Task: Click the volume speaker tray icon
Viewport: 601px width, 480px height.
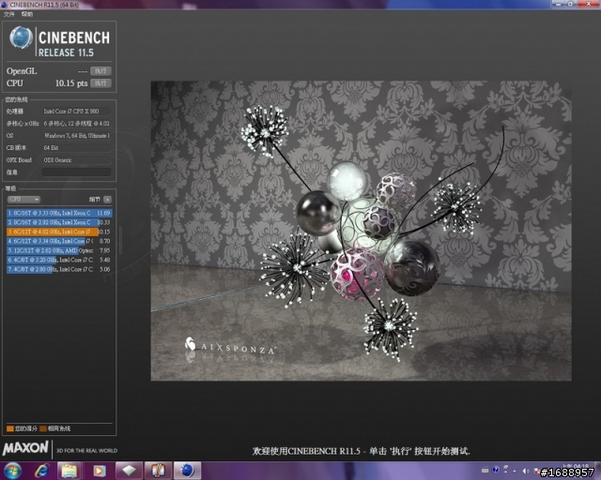Action: [526, 471]
